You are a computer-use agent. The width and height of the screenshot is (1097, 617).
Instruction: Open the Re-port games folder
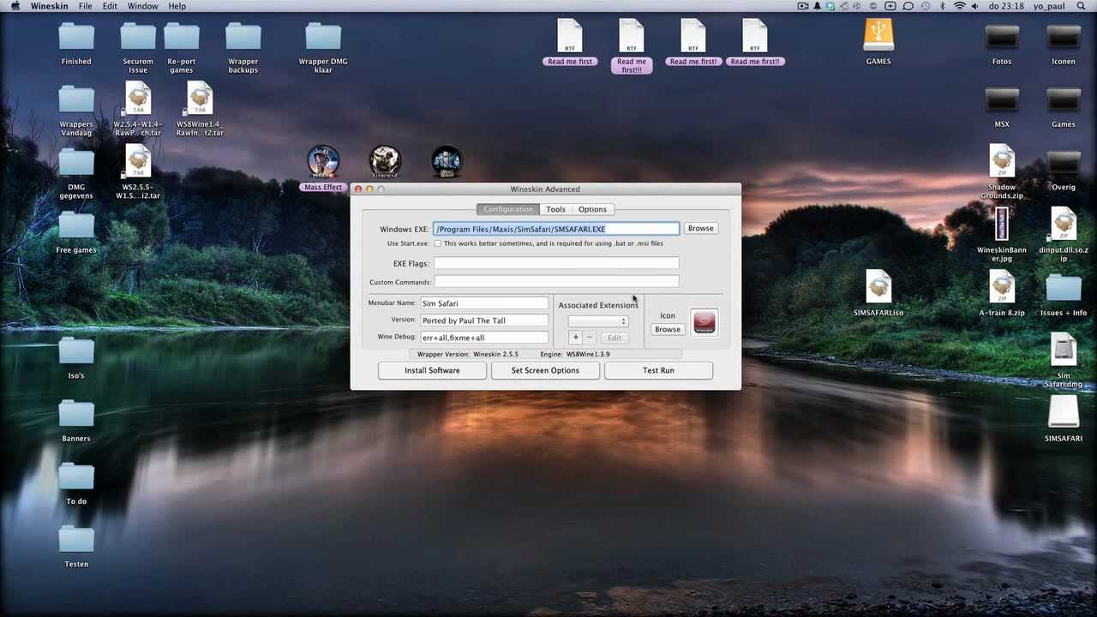[x=182, y=37]
